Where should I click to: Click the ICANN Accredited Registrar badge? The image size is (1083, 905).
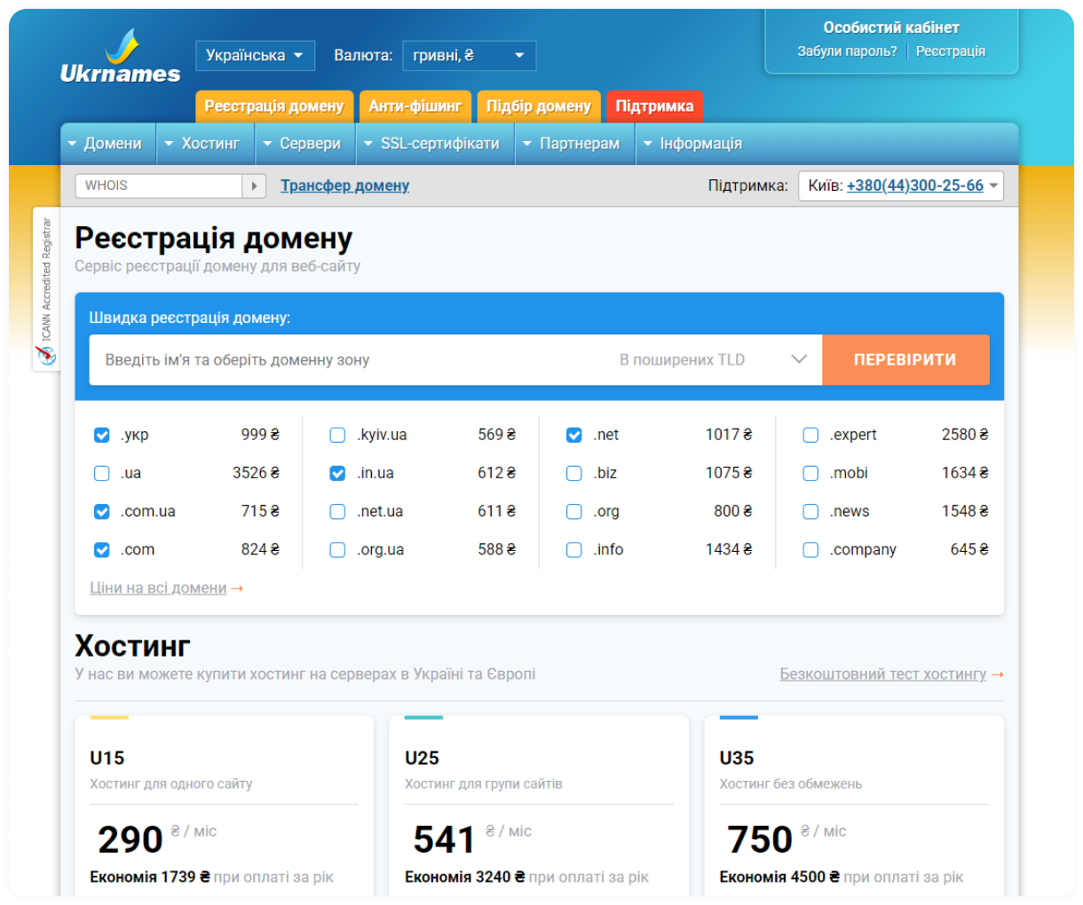pyautogui.click(x=46, y=289)
